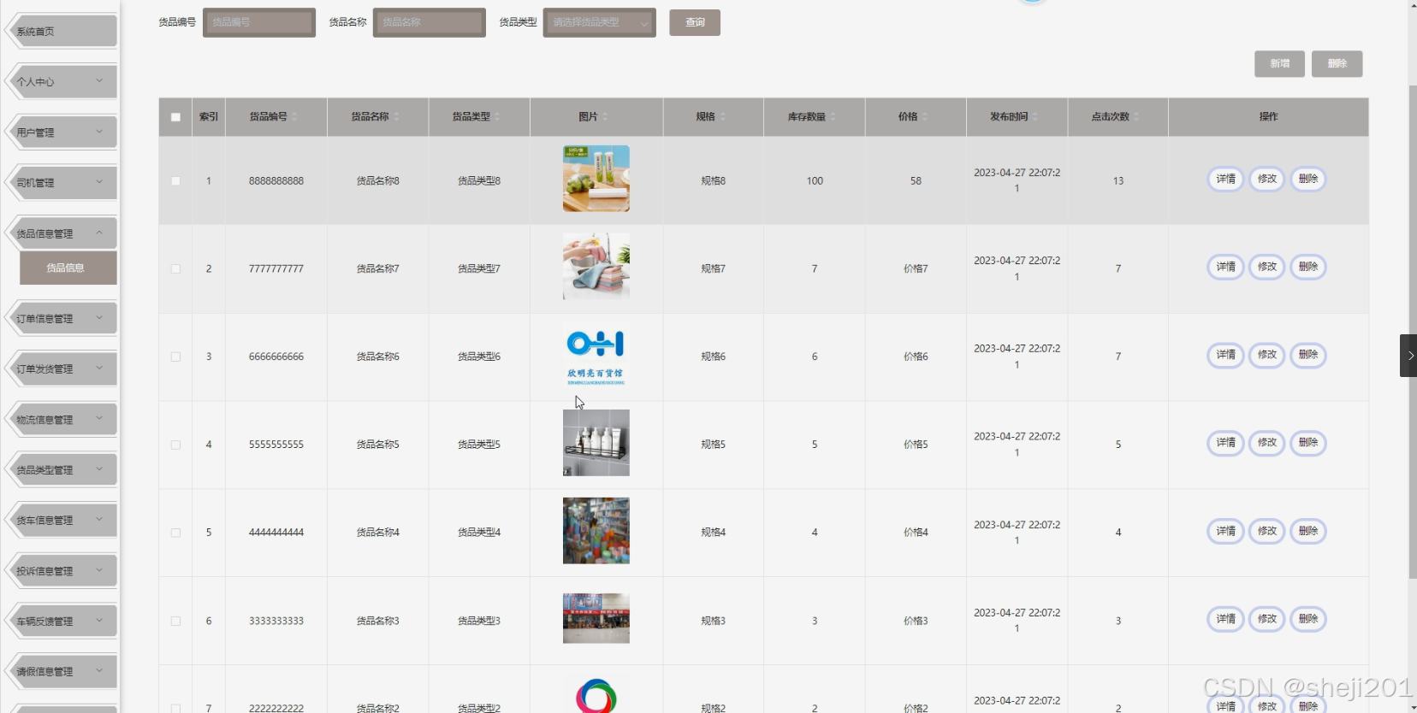
Task: Click the page's vertical scrollbar
Action: [1412, 332]
